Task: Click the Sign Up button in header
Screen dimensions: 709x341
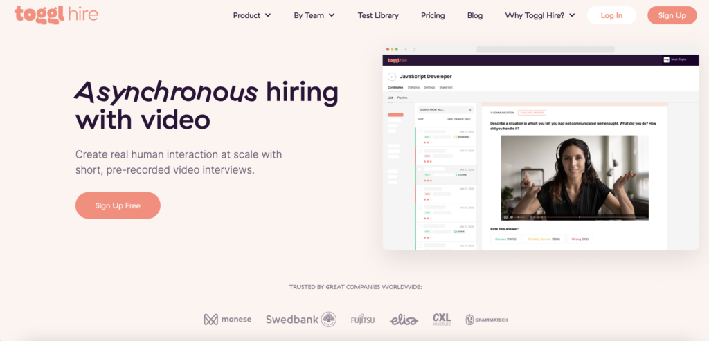Action: [672, 15]
